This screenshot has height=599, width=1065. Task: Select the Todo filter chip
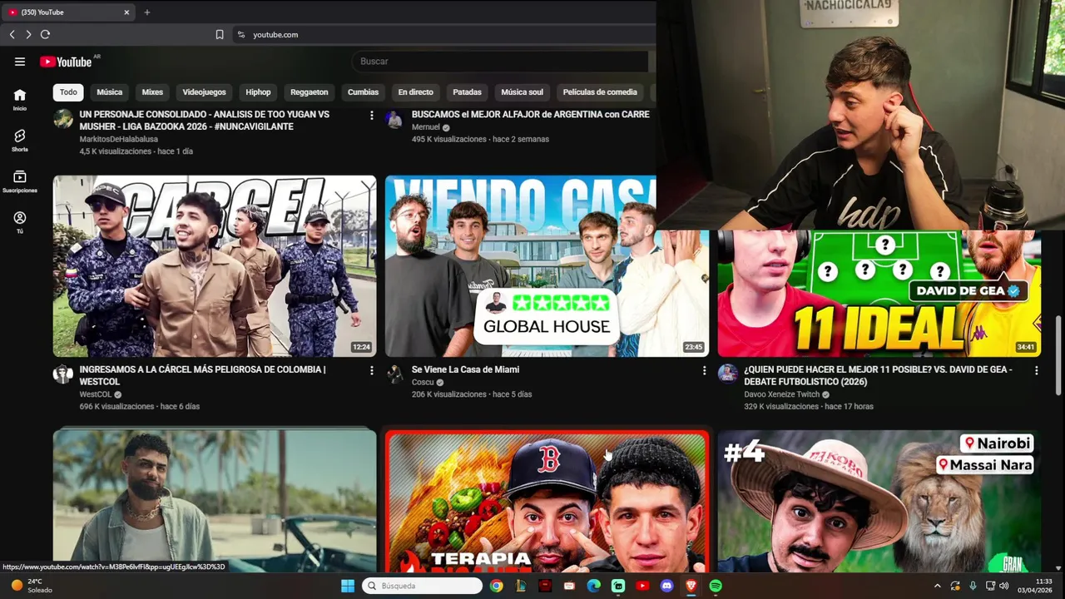(68, 92)
